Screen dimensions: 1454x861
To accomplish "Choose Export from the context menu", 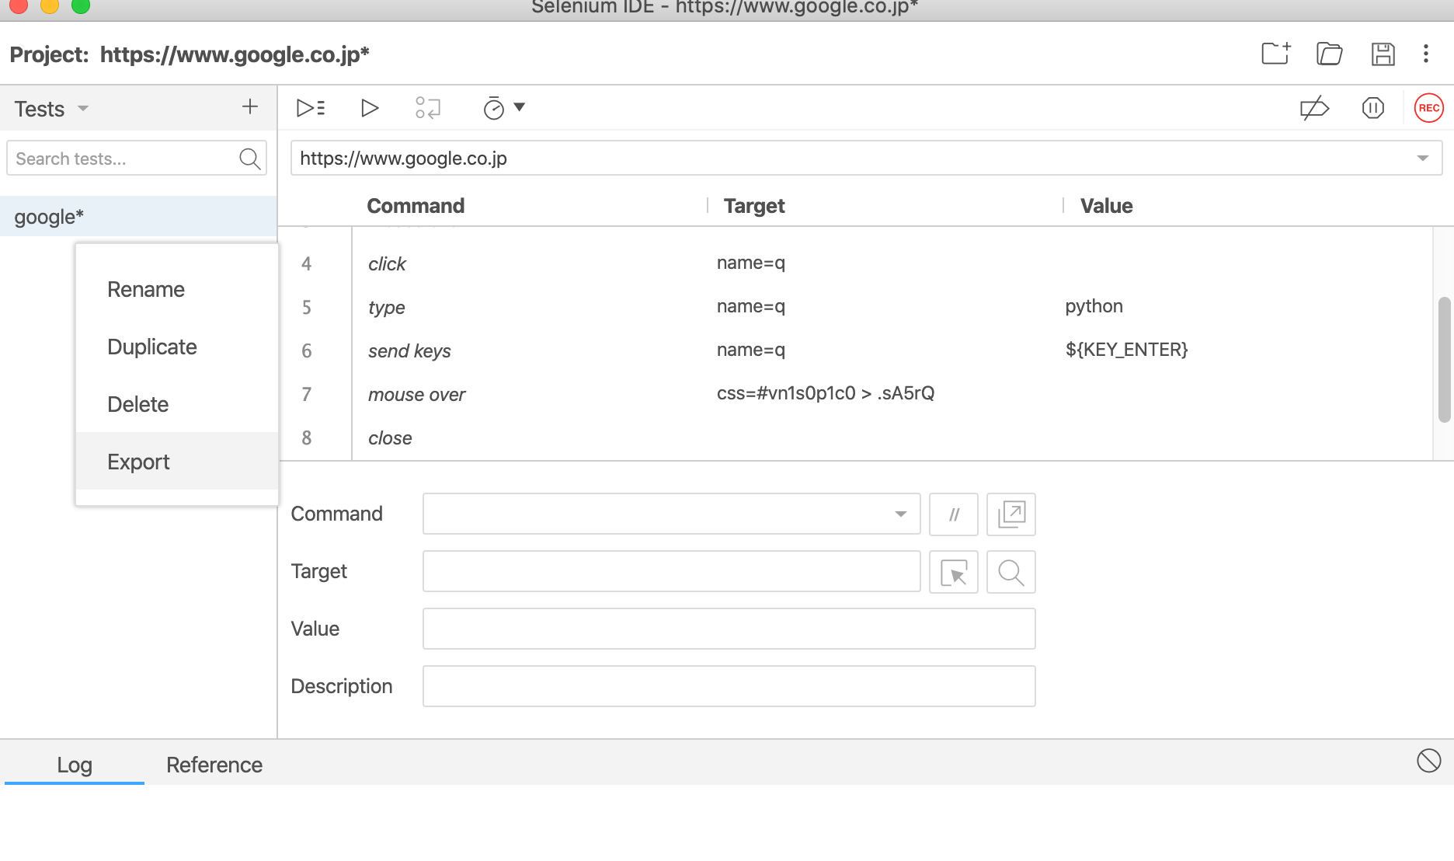I will 177,462.
